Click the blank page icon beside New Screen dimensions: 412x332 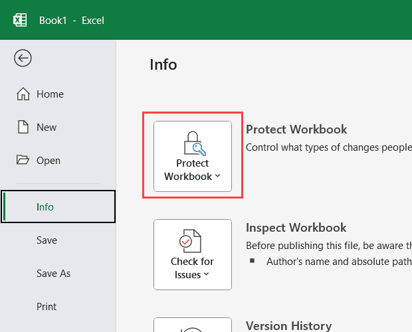coord(23,127)
